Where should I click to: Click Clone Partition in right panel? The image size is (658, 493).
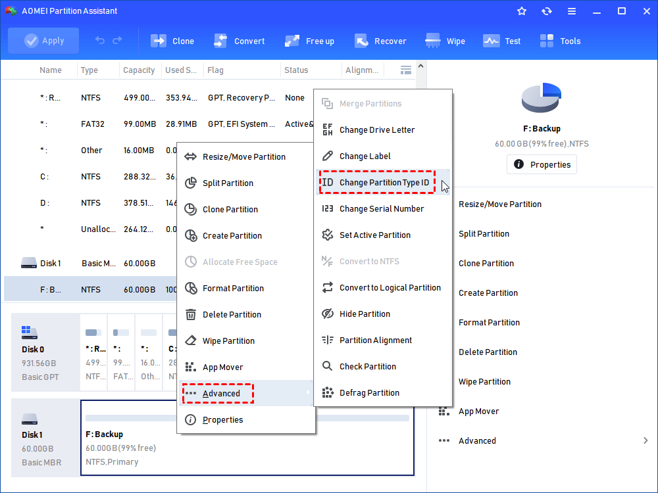(486, 264)
